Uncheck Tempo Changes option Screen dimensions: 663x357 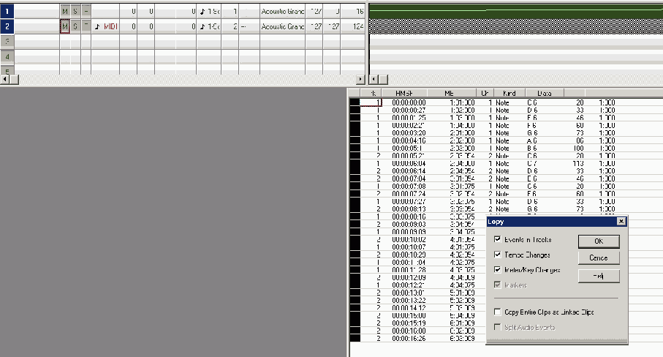(498, 255)
